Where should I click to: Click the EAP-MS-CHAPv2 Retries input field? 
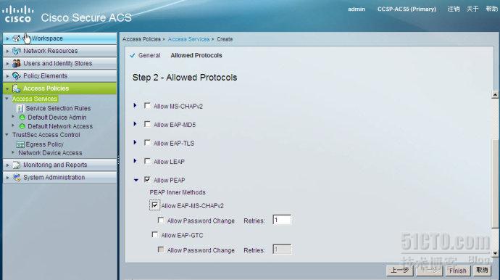(282, 220)
